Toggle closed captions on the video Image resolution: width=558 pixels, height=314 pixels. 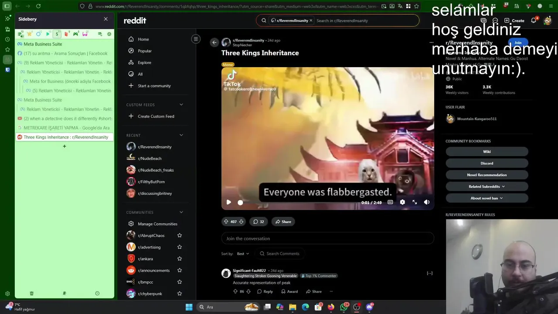point(390,202)
